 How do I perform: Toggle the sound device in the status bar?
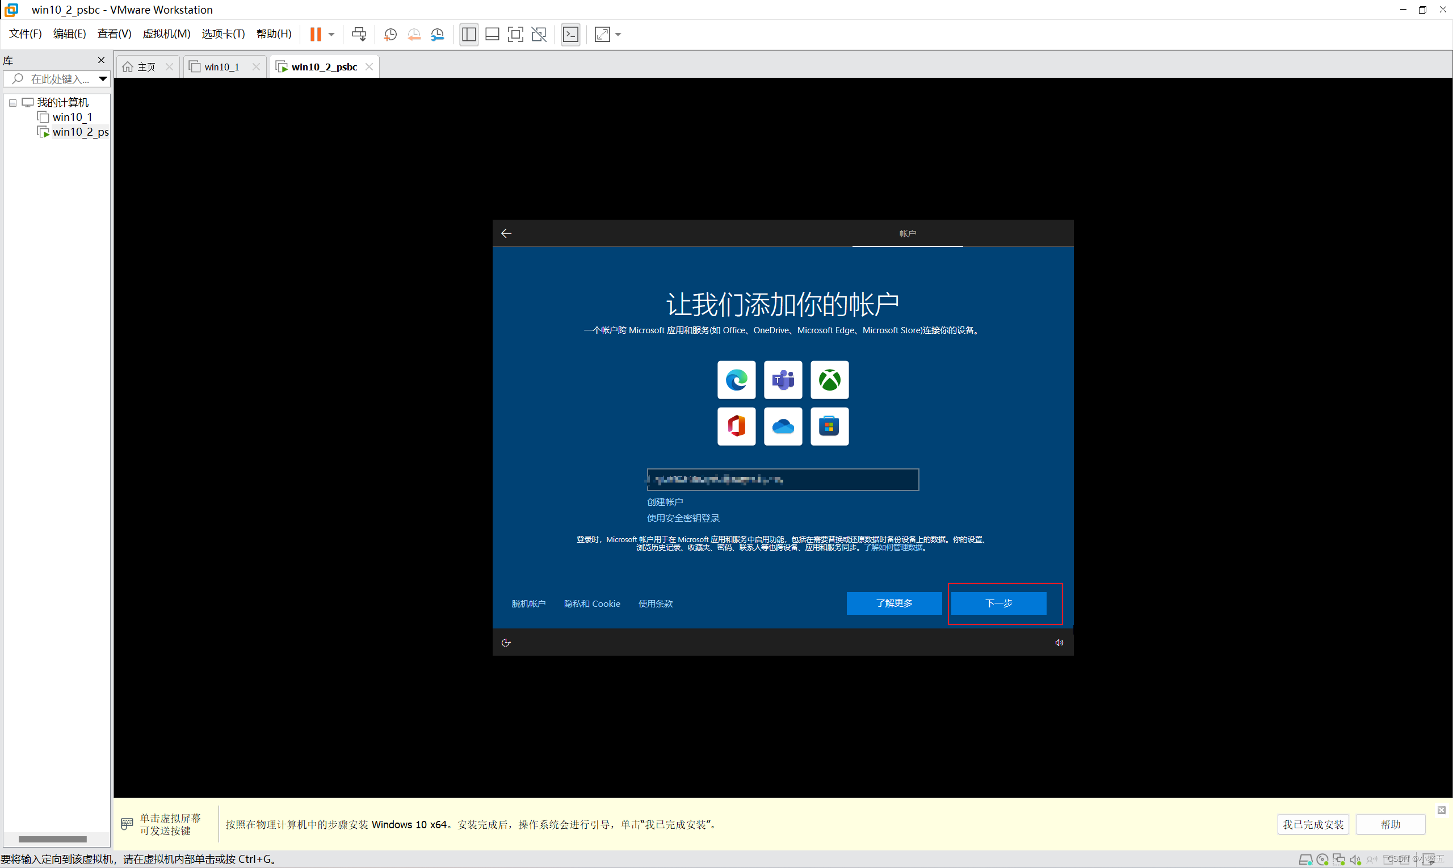[x=1356, y=860]
